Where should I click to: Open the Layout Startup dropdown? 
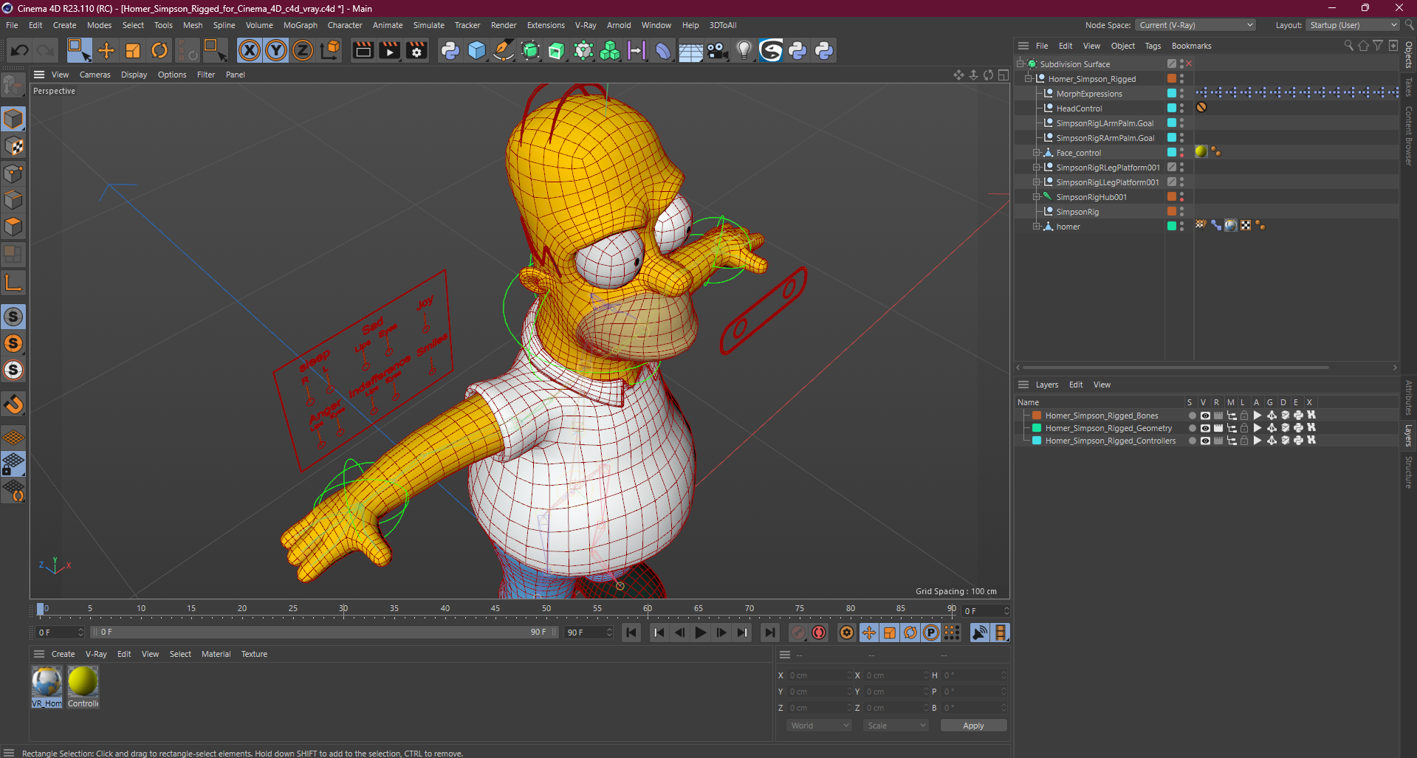click(x=1353, y=25)
